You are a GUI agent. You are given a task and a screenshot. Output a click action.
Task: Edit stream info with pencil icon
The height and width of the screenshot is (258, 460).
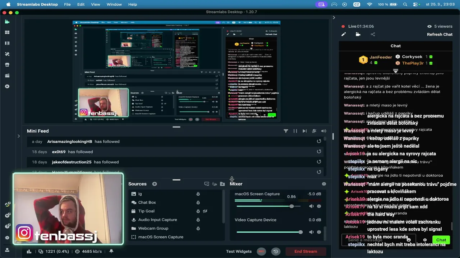[x=344, y=34]
